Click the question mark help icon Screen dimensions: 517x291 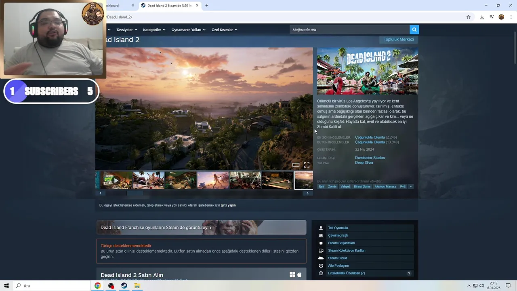coord(409,273)
